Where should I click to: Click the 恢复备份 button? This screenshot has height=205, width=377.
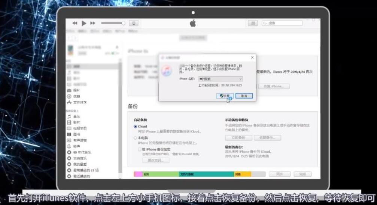(x=267, y=138)
